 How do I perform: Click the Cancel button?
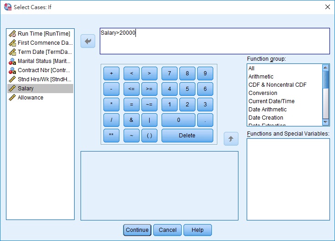point(167,230)
